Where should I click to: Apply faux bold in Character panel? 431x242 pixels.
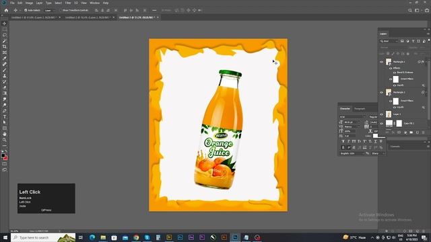tap(343, 141)
